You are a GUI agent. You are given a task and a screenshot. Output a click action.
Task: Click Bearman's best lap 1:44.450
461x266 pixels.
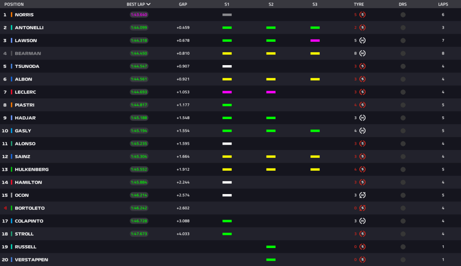pos(139,53)
